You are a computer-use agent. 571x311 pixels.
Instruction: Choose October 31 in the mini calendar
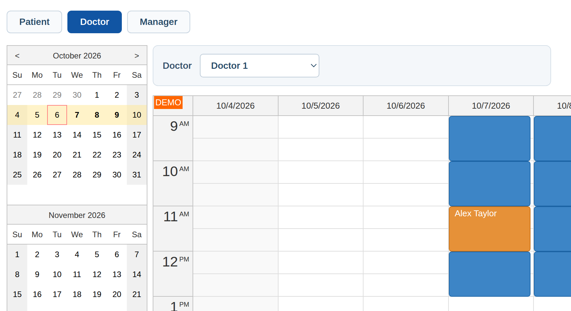click(137, 175)
